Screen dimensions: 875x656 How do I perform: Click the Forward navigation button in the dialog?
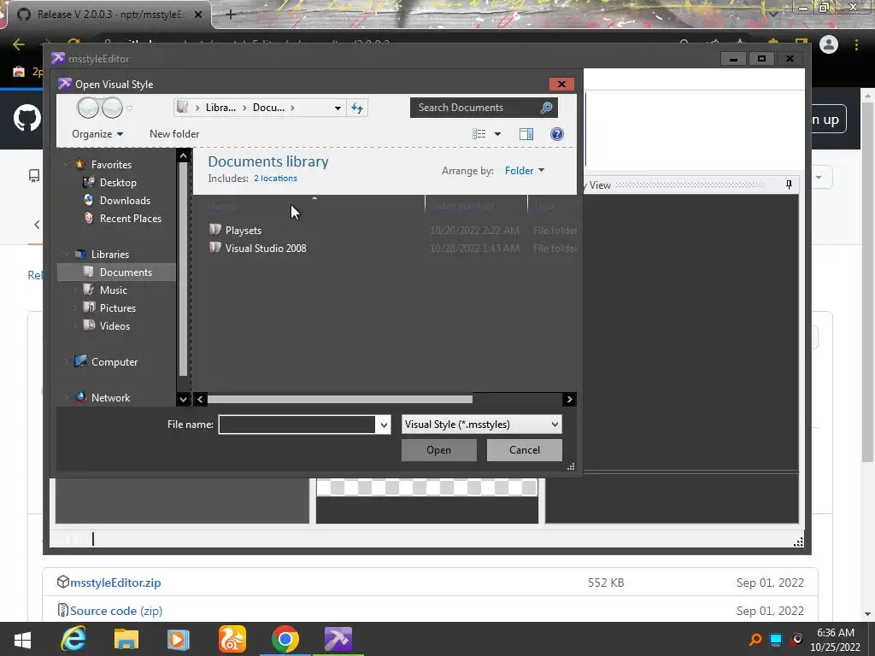tap(112, 108)
